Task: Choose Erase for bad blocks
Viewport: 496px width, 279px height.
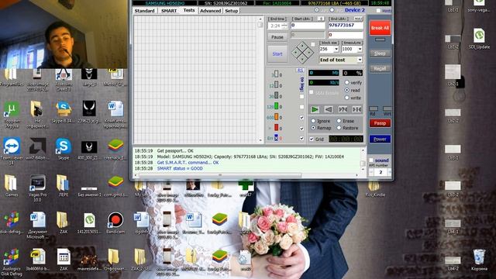Action: tap(339, 121)
